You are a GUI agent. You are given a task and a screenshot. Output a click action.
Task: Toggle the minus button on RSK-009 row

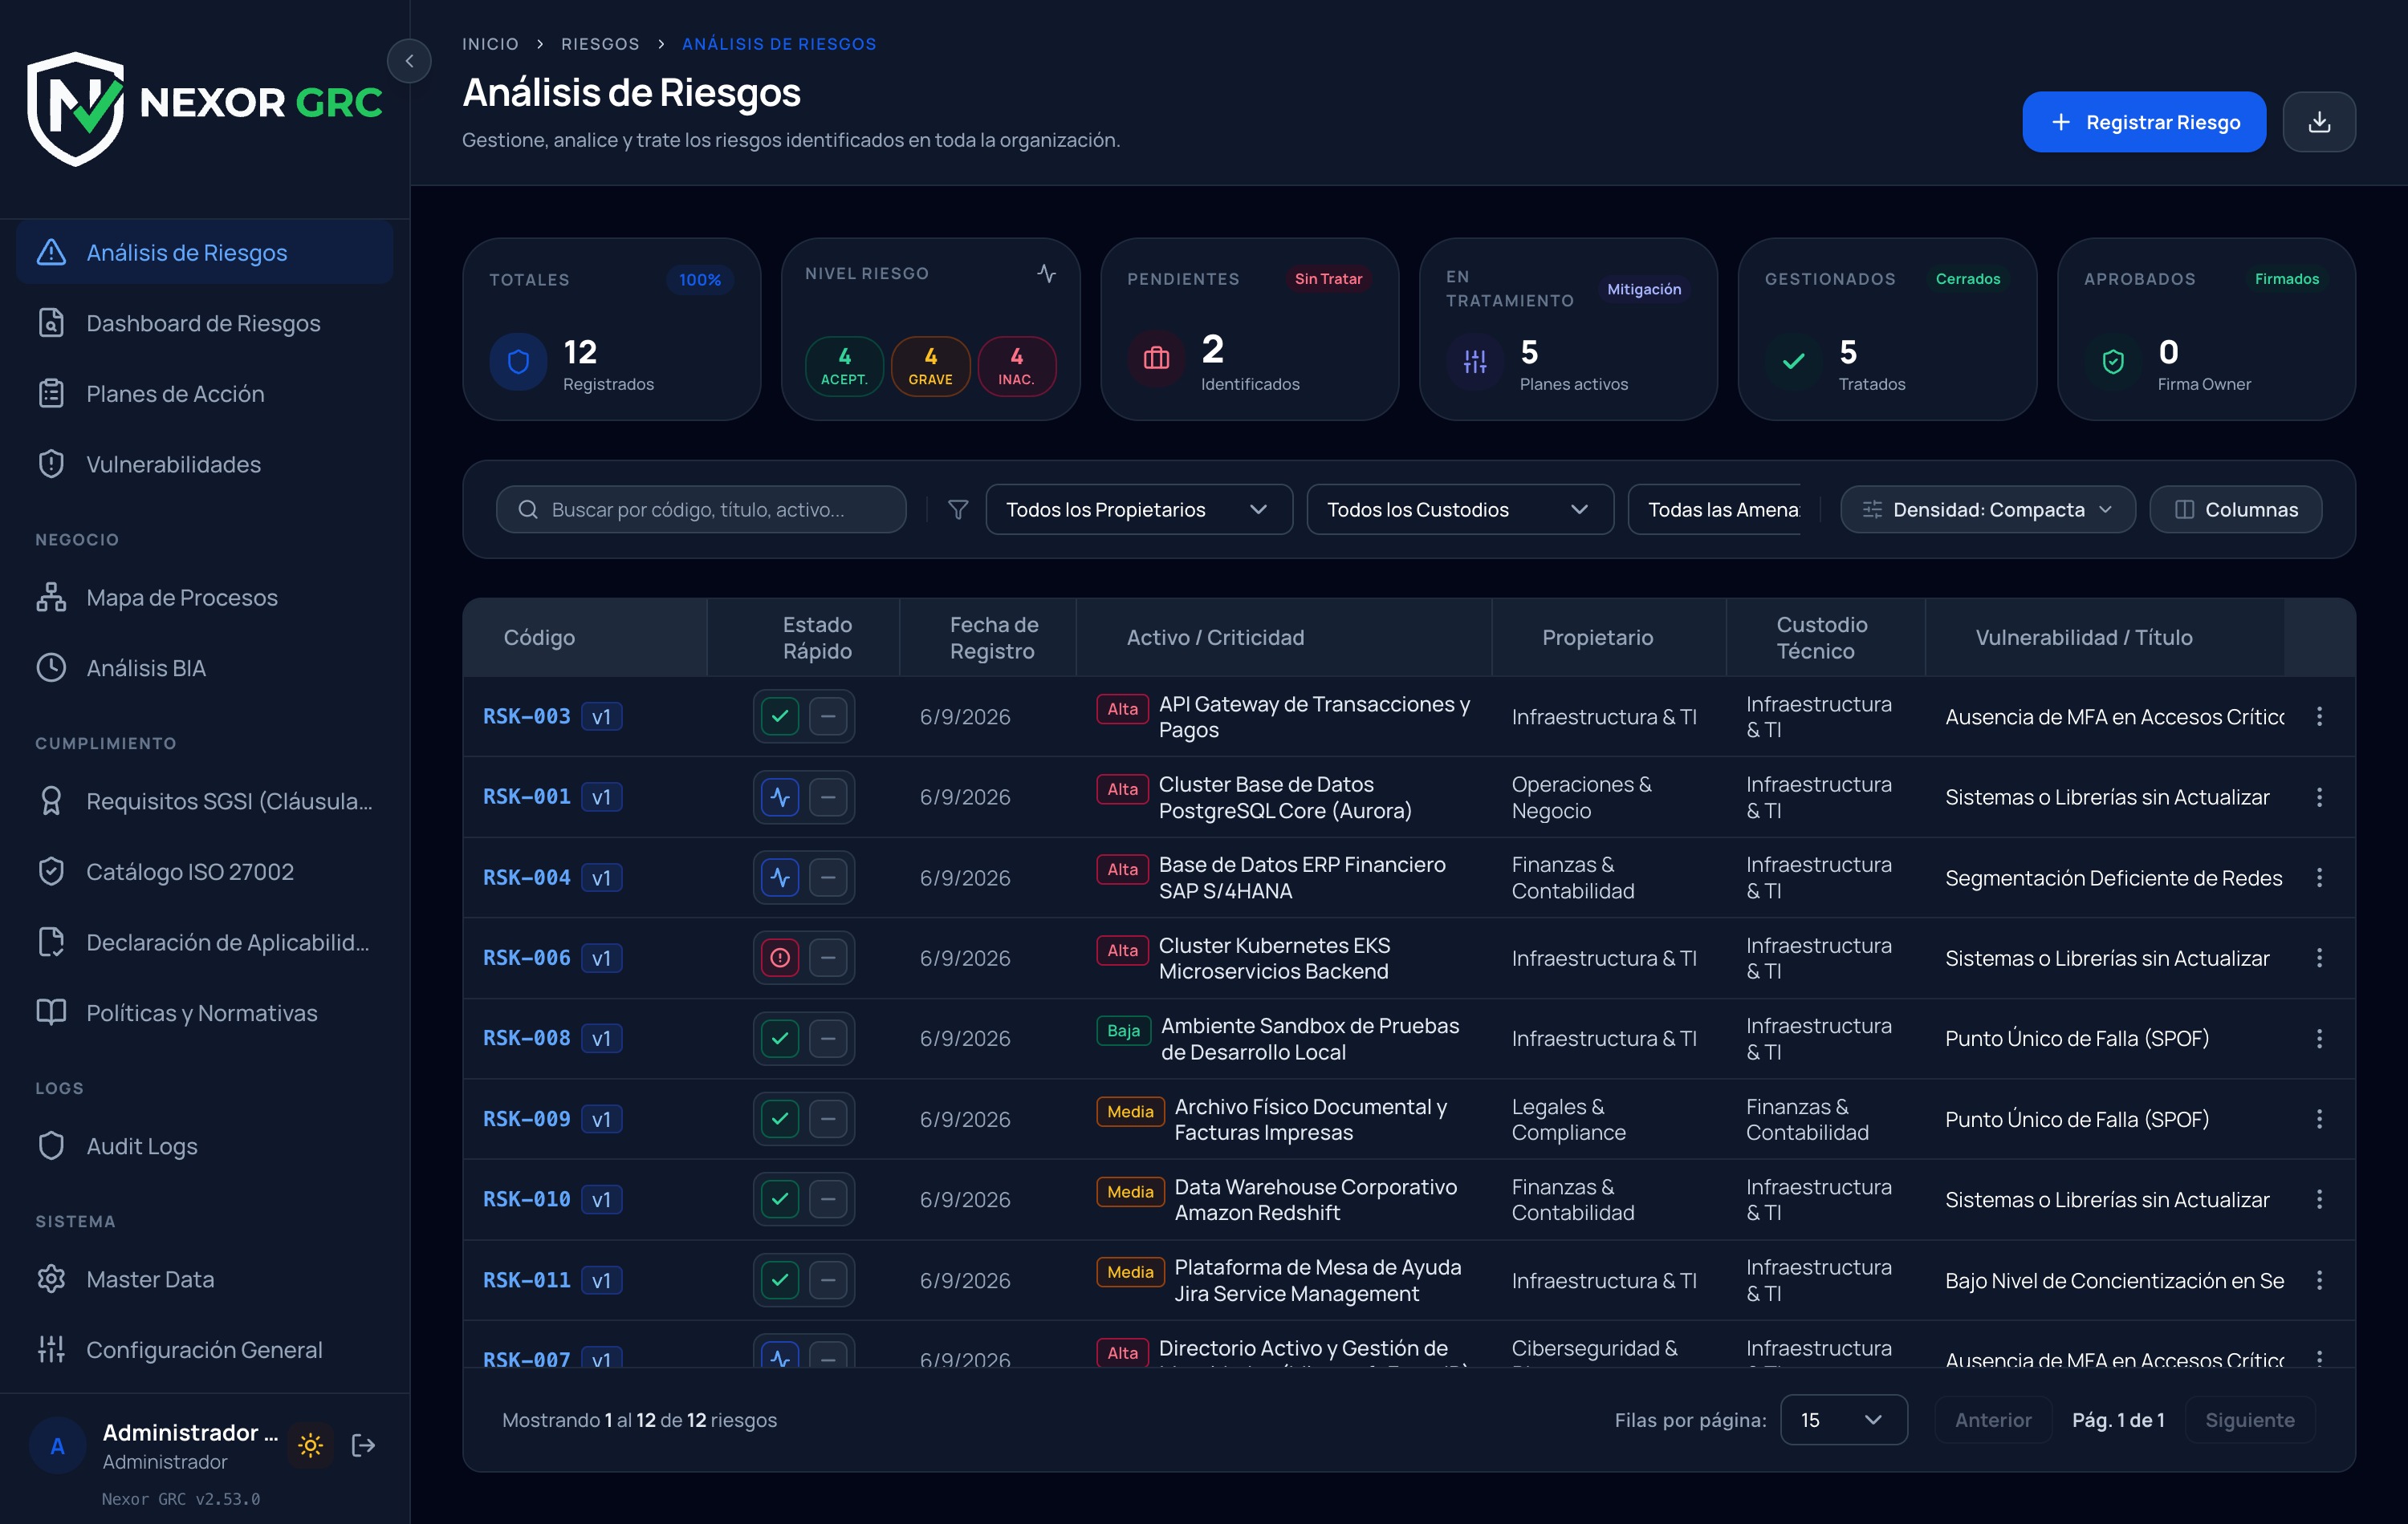coord(828,1119)
